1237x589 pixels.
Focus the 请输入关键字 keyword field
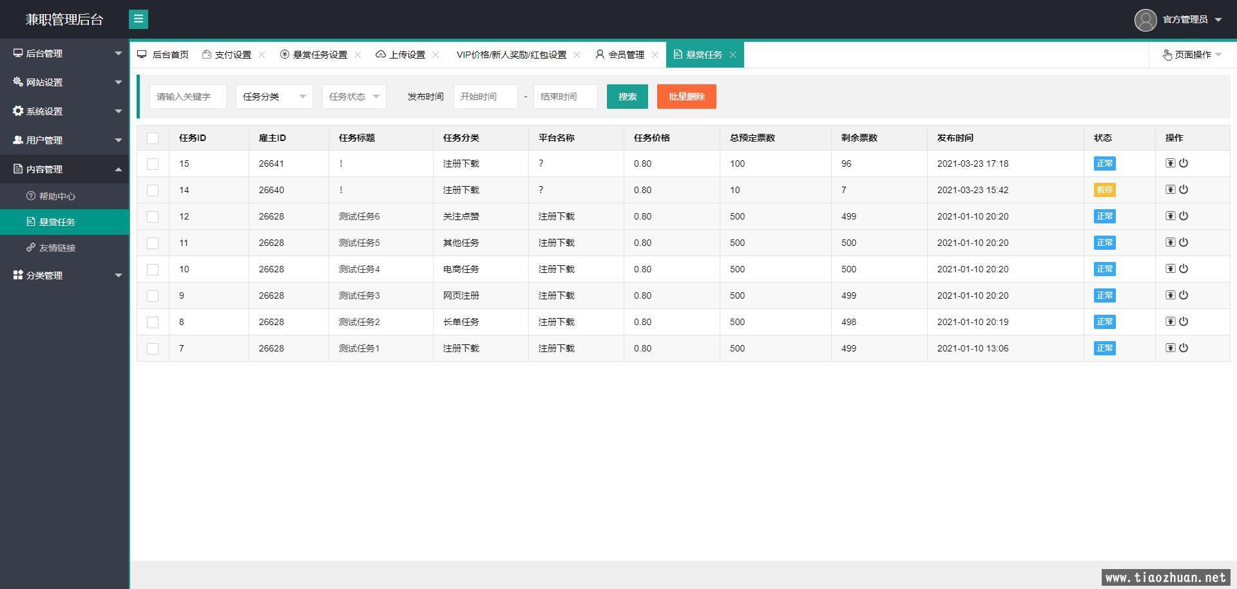coord(188,97)
